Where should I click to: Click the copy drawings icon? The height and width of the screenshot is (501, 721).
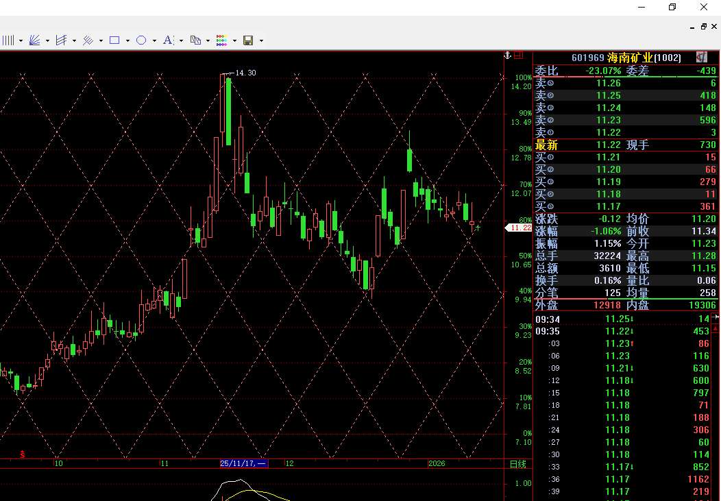[x=195, y=40]
